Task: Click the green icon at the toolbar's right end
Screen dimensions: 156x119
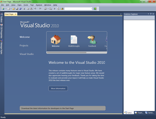Action: 95,9
